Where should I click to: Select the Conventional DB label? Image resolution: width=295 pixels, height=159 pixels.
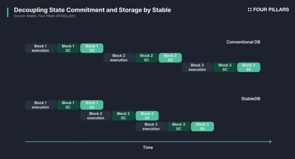[x=243, y=42]
